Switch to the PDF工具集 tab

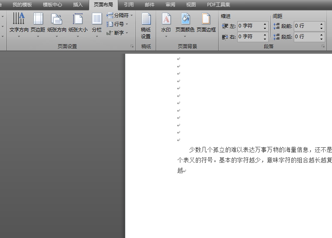tap(219, 5)
